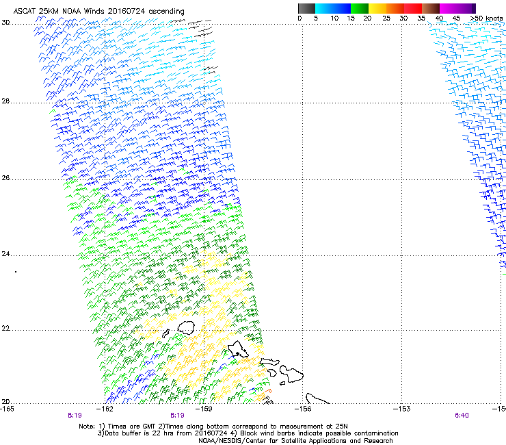Pick the yellow 20–25 knots colorbar segment
Image resolution: width=506 pixels, height=445 pixels.
377,8
